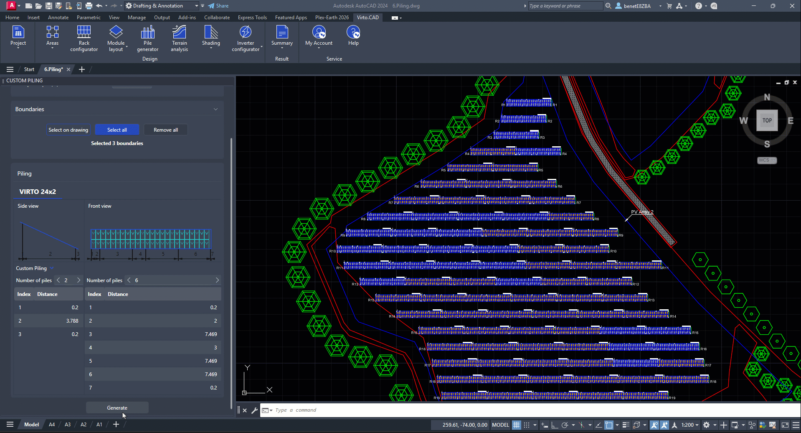Click the Generate button

(x=117, y=408)
